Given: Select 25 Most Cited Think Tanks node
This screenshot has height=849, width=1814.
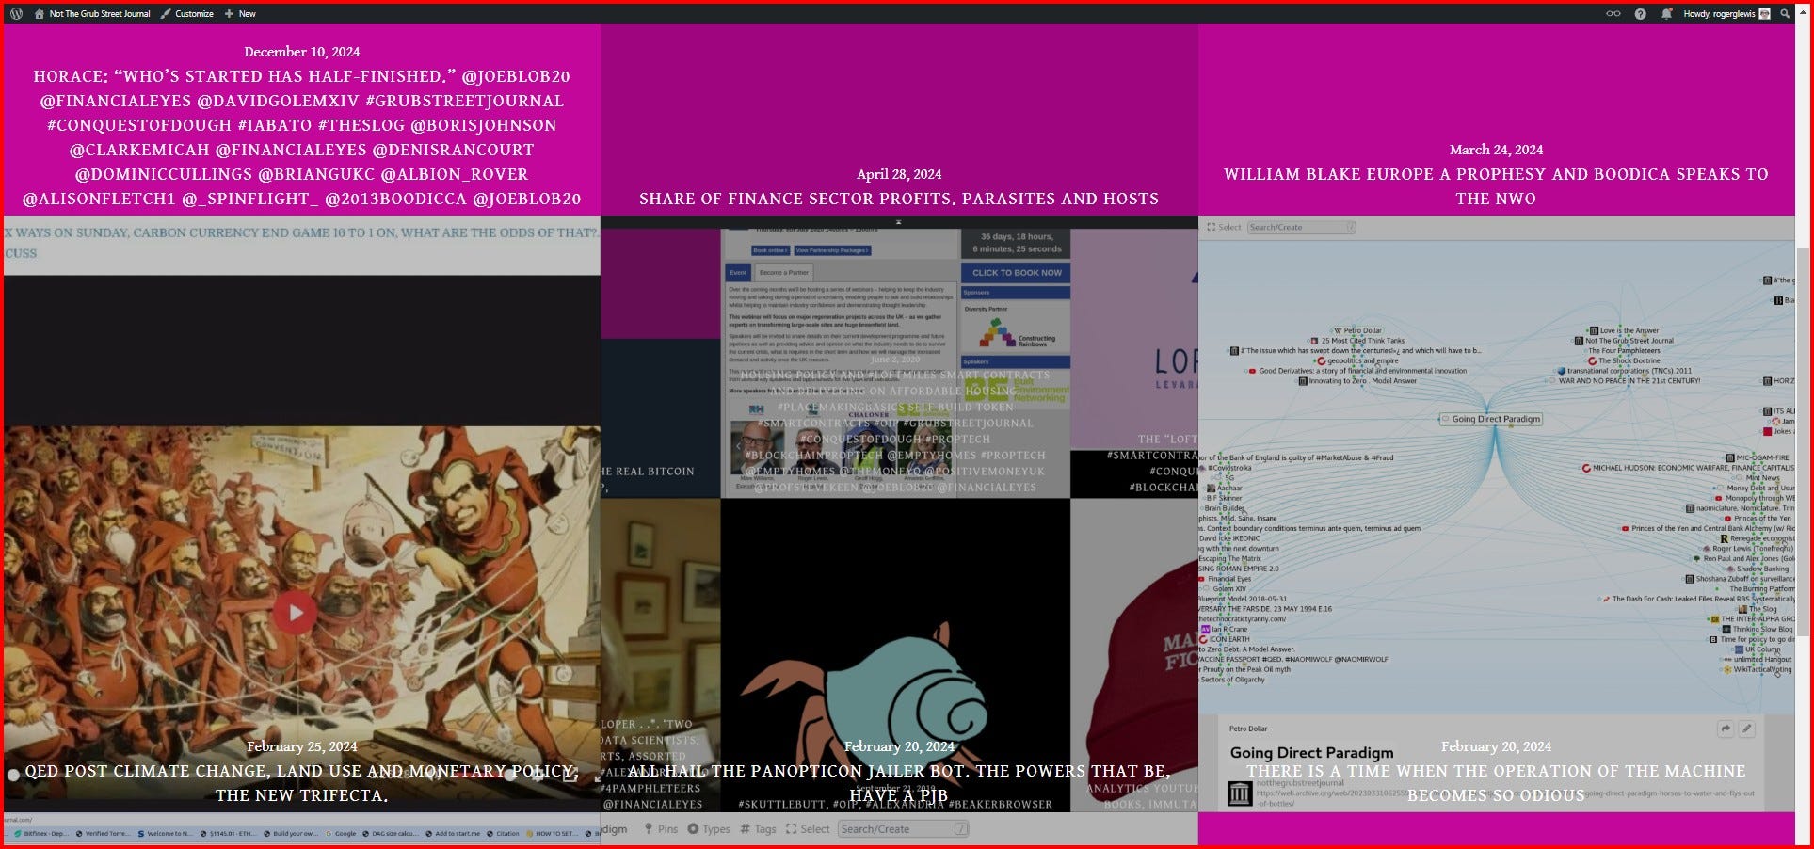Looking at the screenshot, I should pos(1357,341).
